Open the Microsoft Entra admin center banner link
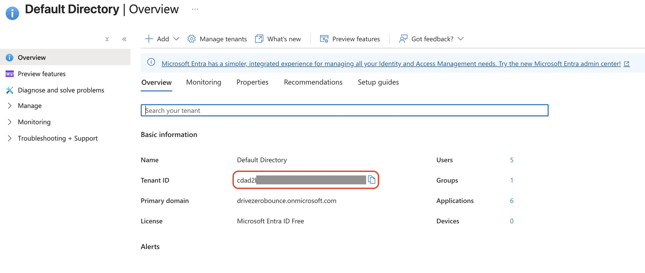This screenshot has width=645, height=273. point(391,64)
